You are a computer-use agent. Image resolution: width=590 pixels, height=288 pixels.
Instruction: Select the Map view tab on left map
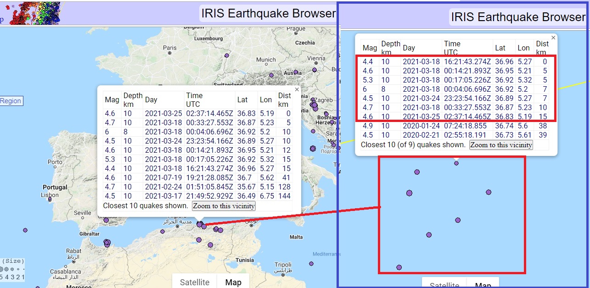tap(233, 282)
